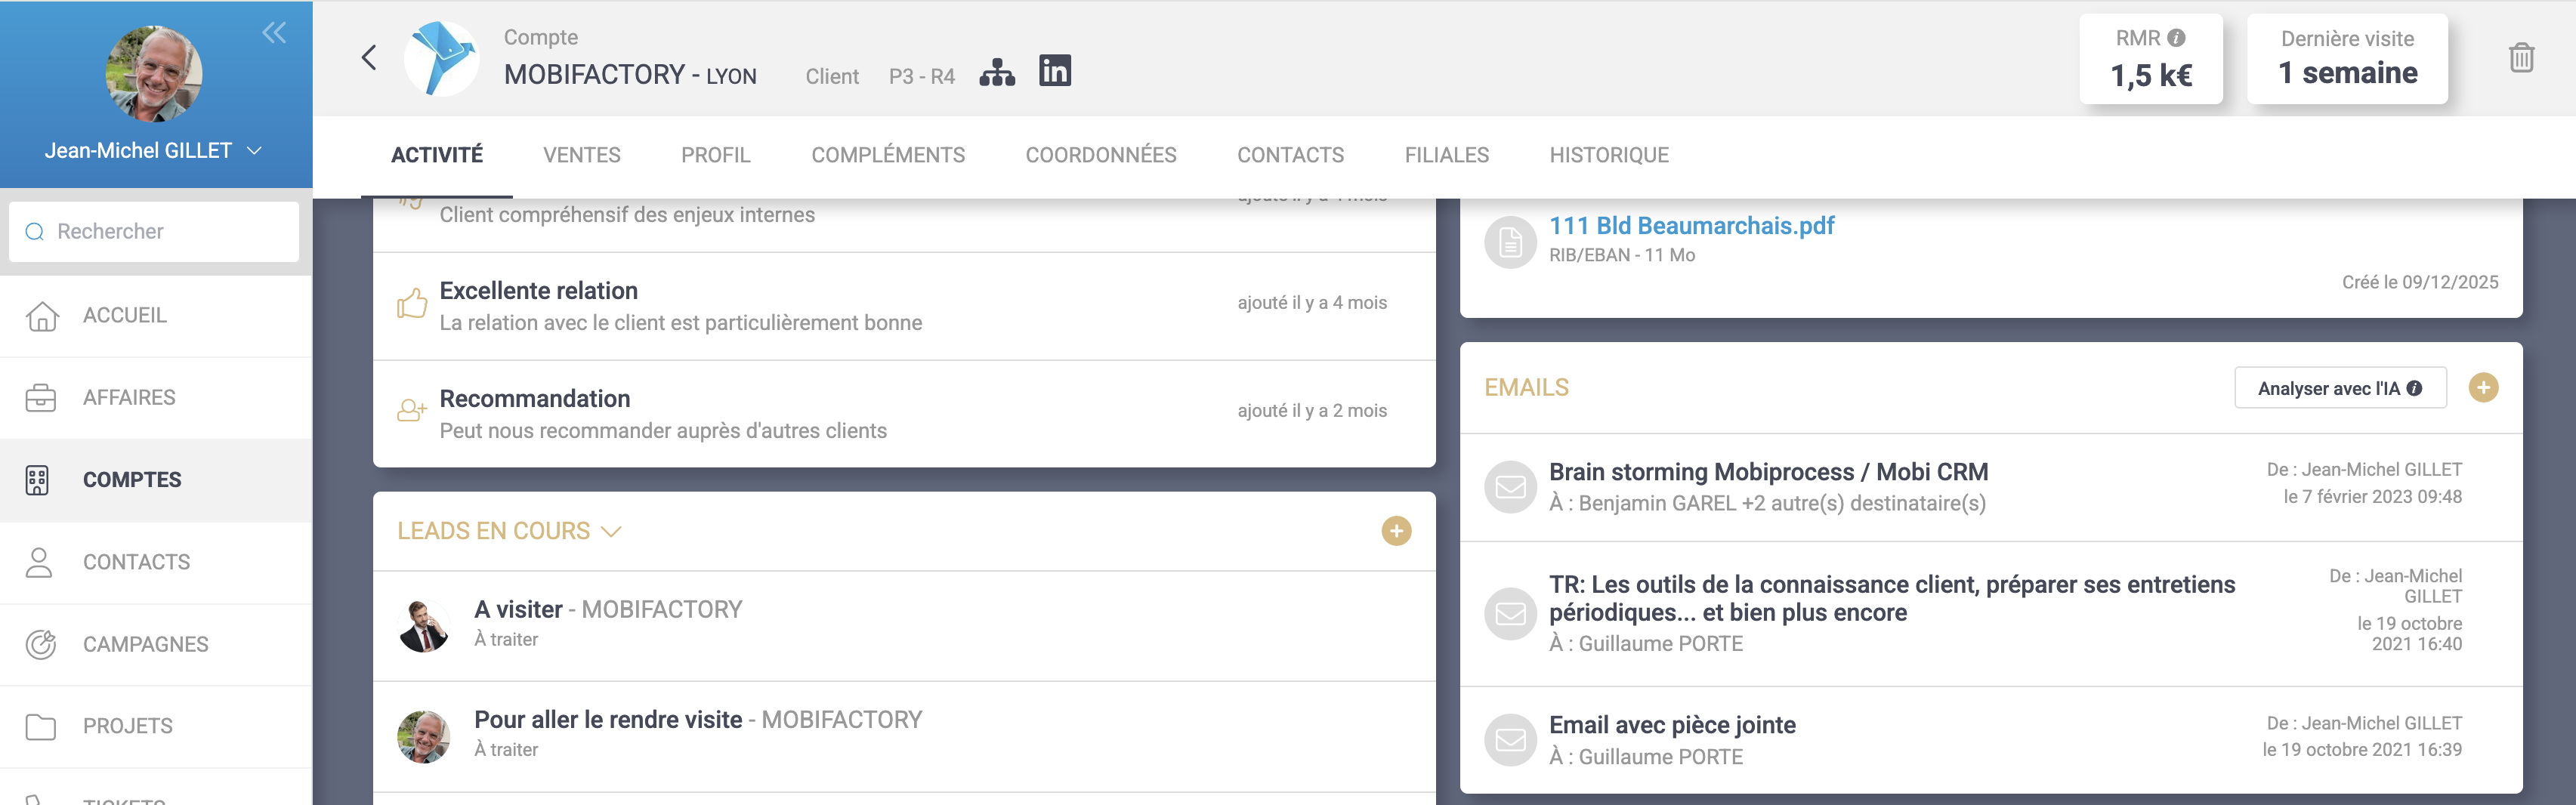Add a new lead with plus icon

pyautogui.click(x=1396, y=531)
